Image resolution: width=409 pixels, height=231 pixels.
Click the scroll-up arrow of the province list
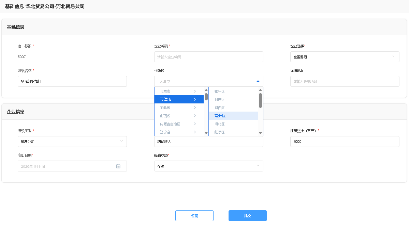(206, 90)
